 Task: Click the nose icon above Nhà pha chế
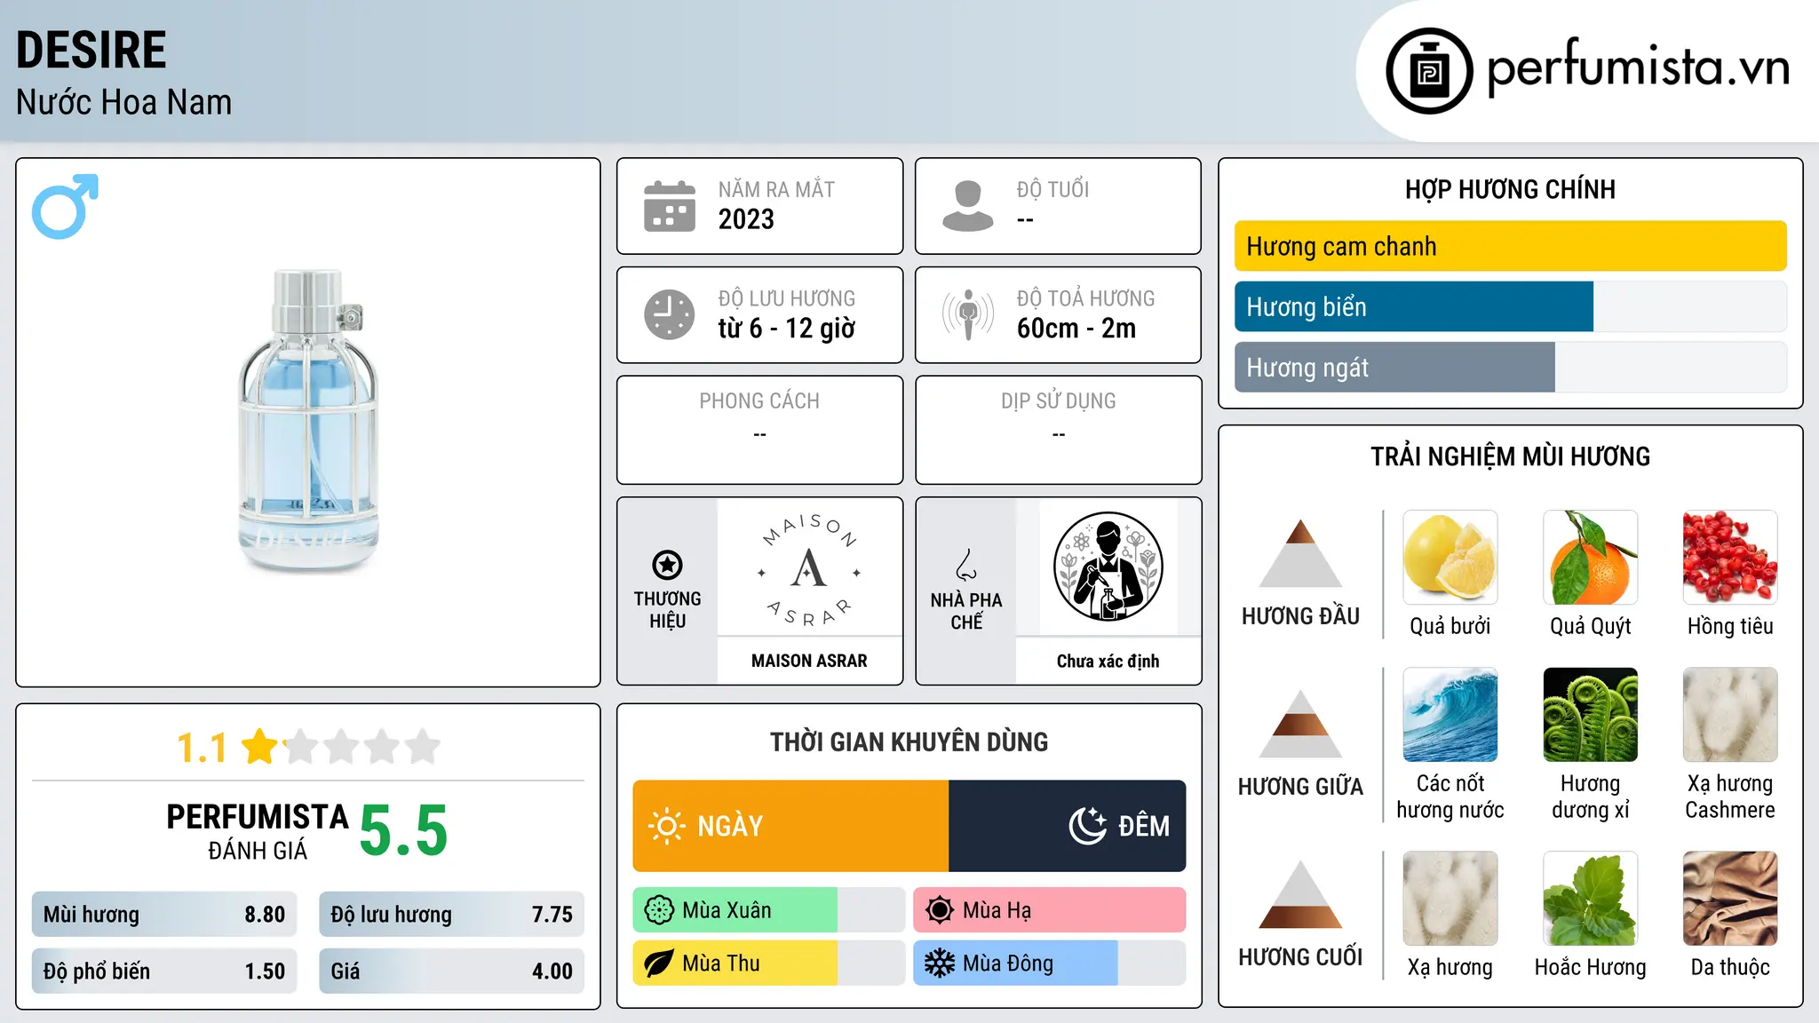(966, 565)
